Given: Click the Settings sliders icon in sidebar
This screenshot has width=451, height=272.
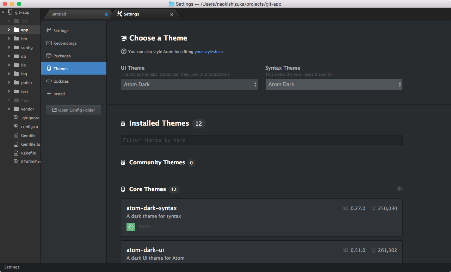Looking at the screenshot, I should [49, 31].
